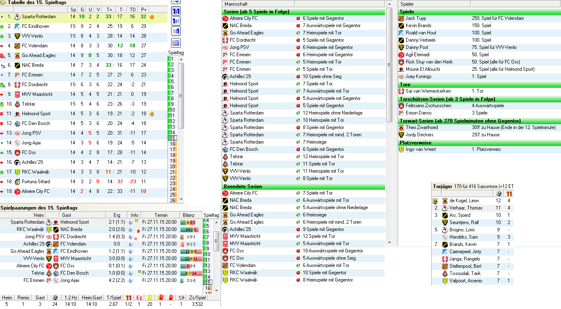Open the purple chart icon below the 1:1 buttons
Image resolution: width=561 pixels, height=309 pixels.
(x=176, y=42)
